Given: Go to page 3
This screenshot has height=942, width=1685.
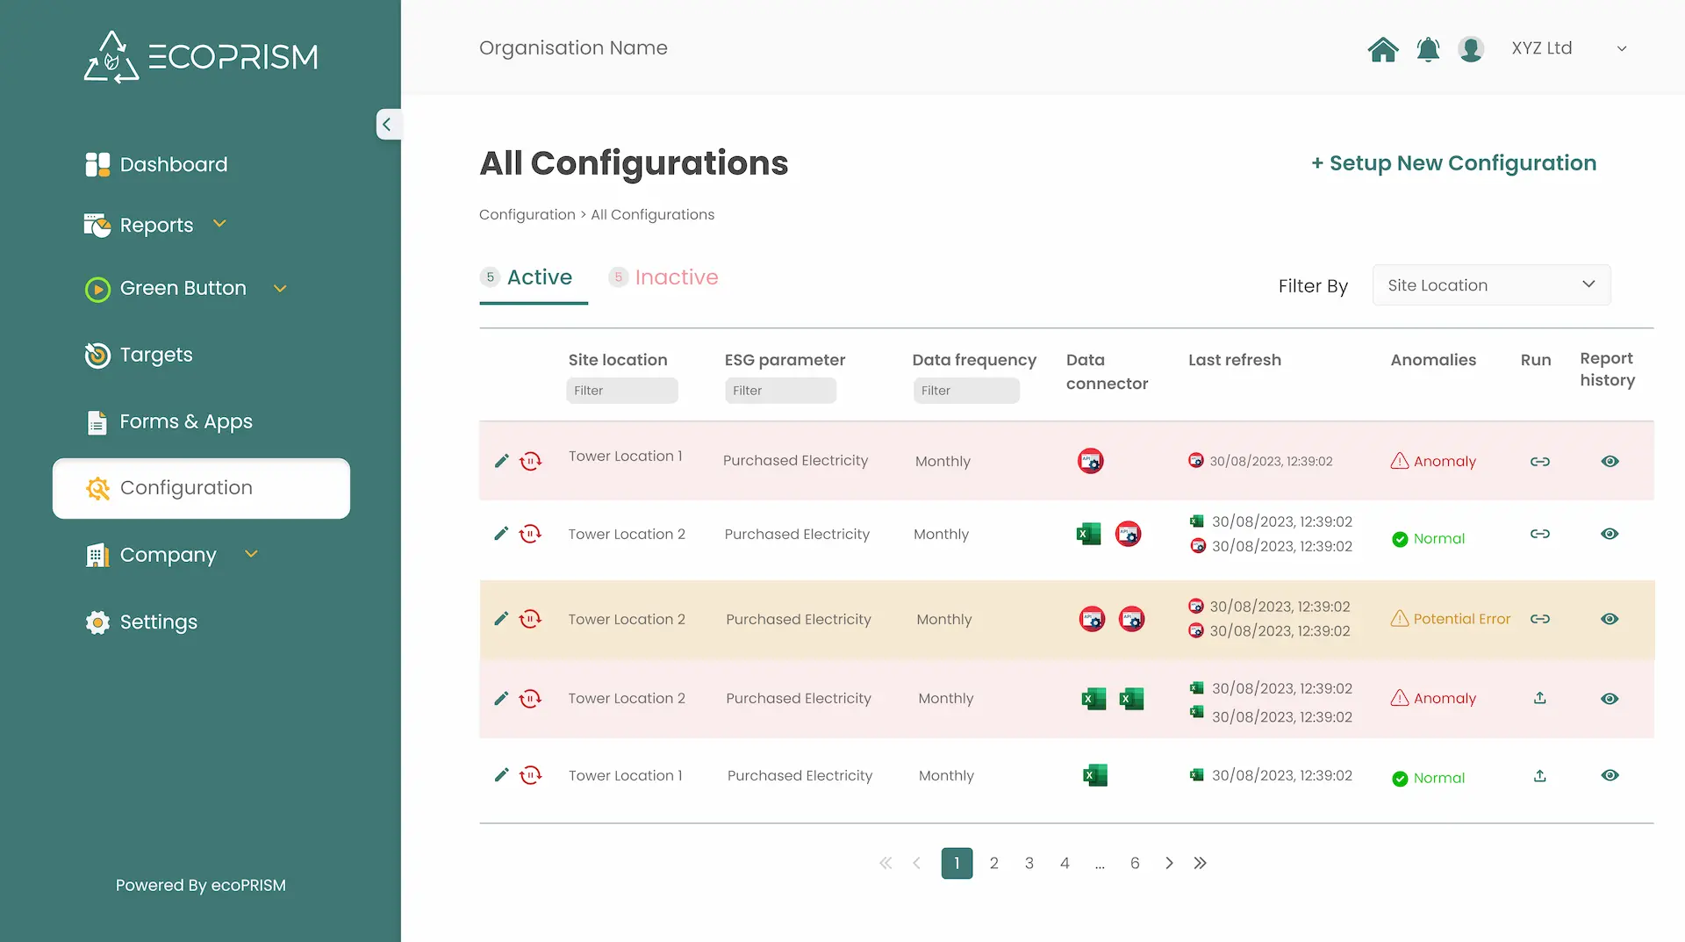Looking at the screenshot, I should (x=1029, y=863).
